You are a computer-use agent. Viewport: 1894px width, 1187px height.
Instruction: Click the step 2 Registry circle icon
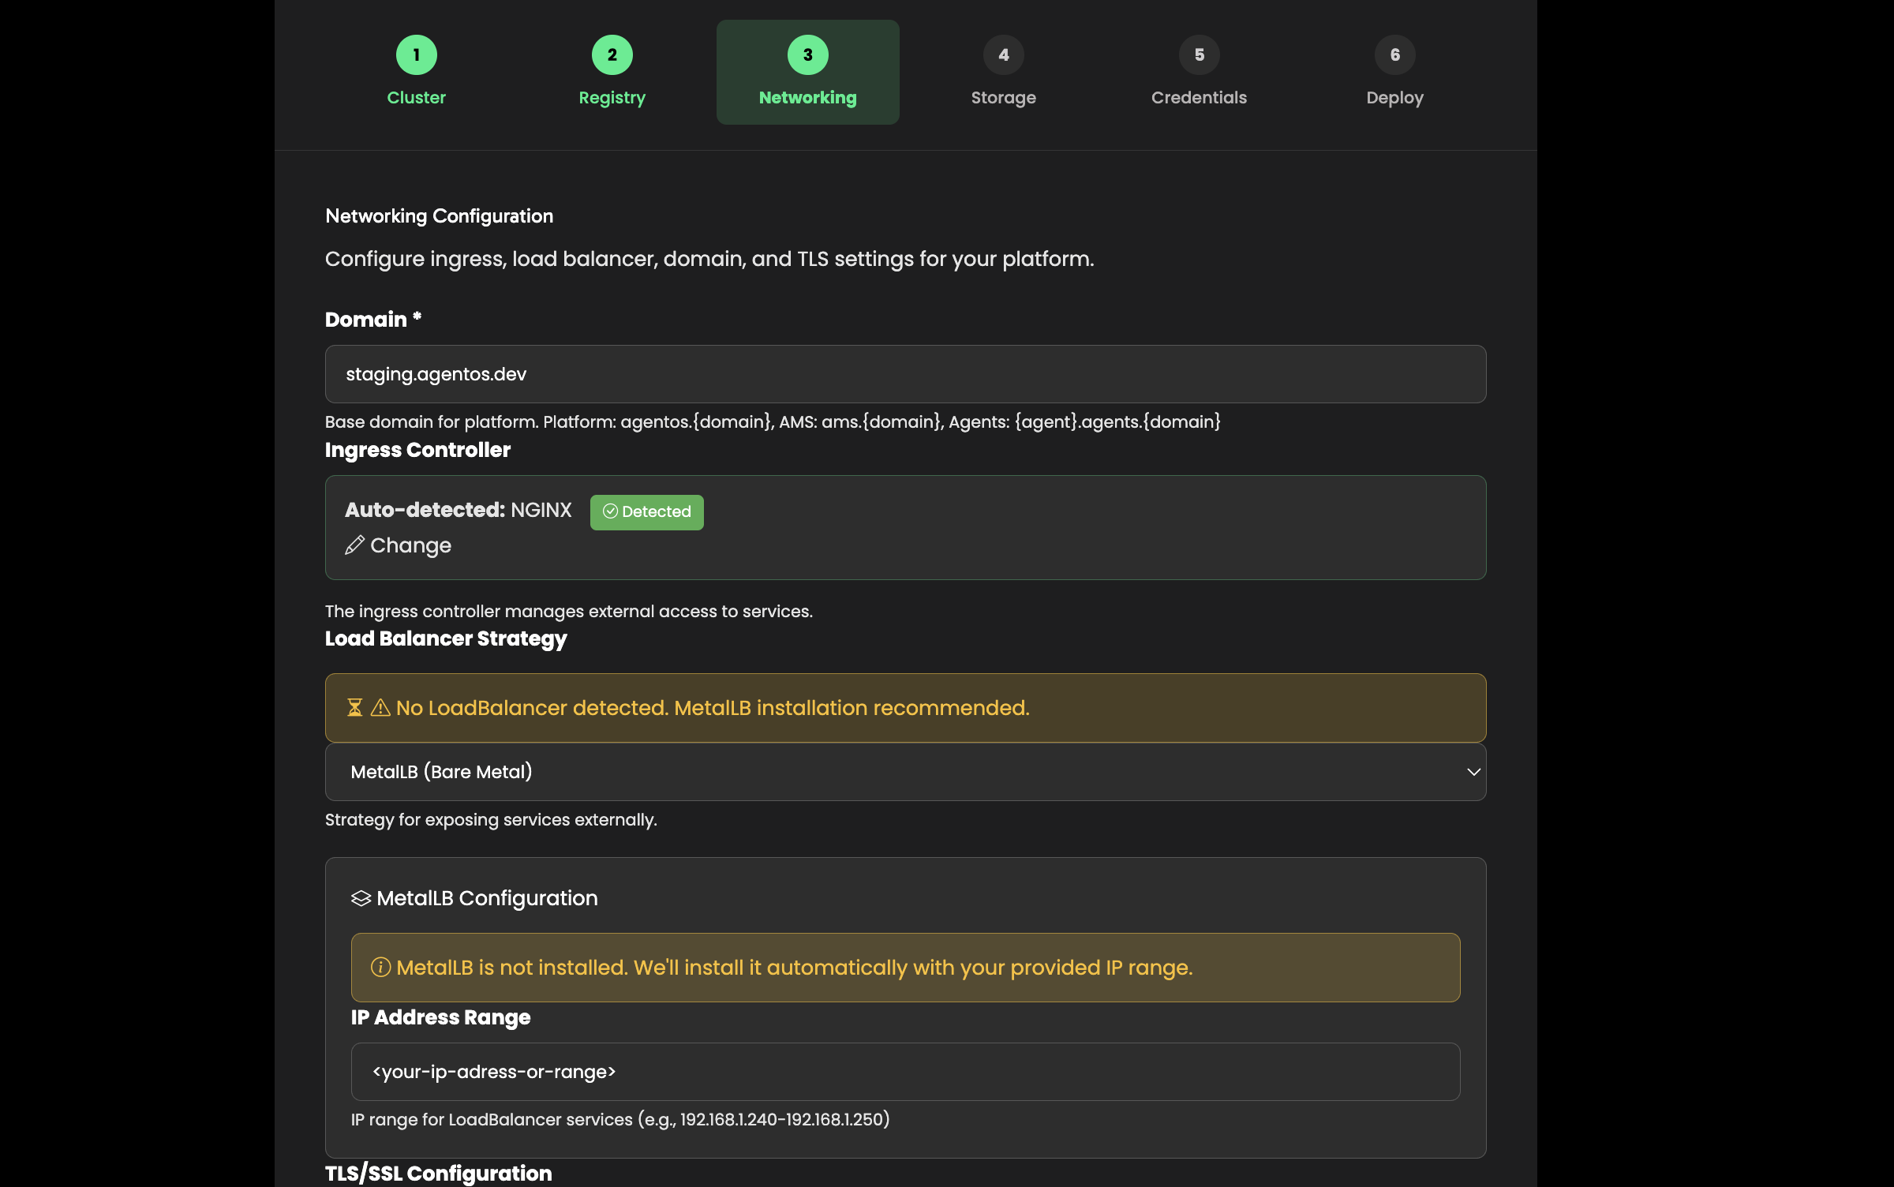(x=612, y=55)
